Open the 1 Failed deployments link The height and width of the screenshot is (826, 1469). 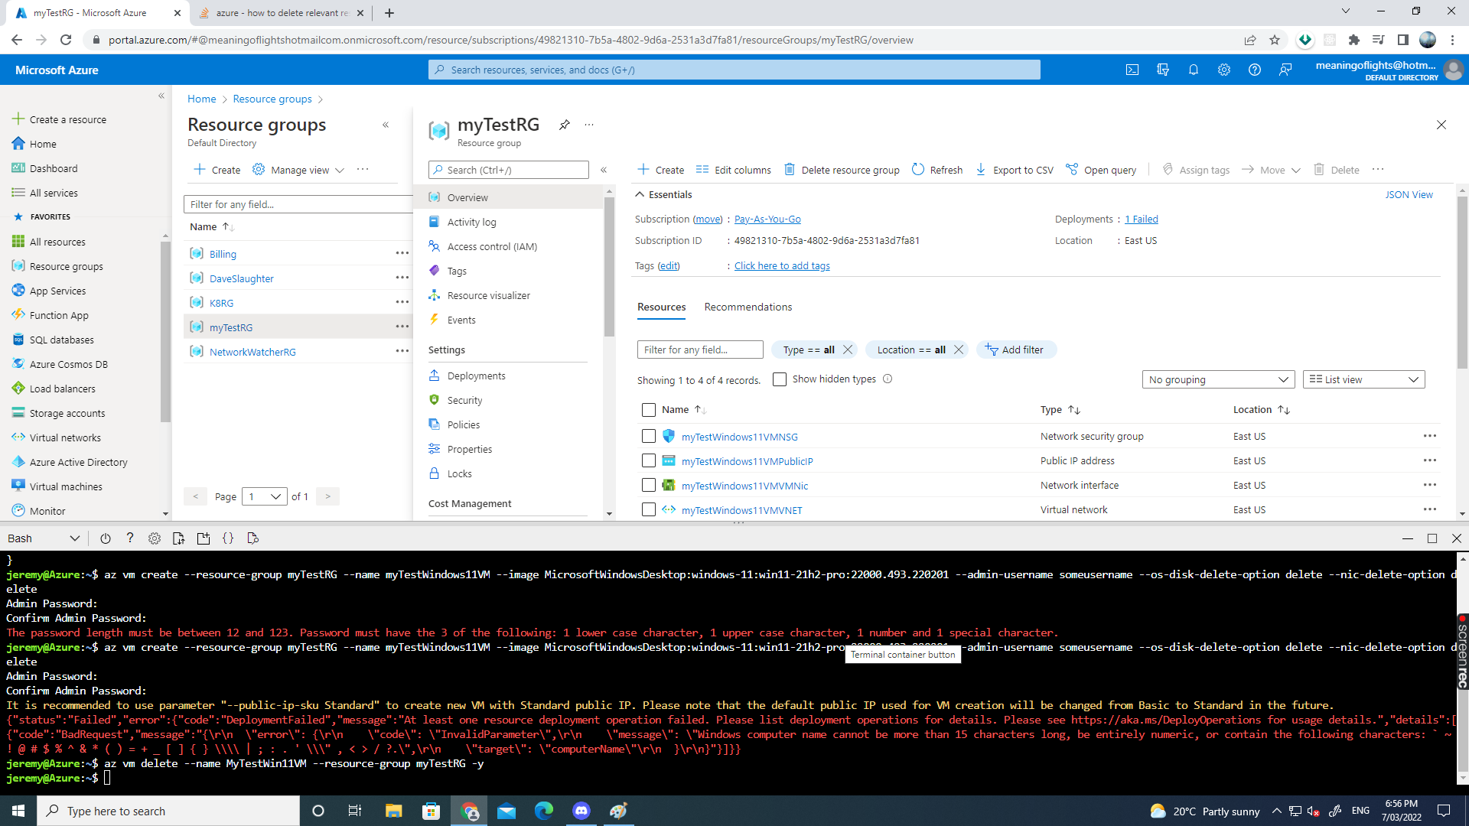[x=1141, y=219]
